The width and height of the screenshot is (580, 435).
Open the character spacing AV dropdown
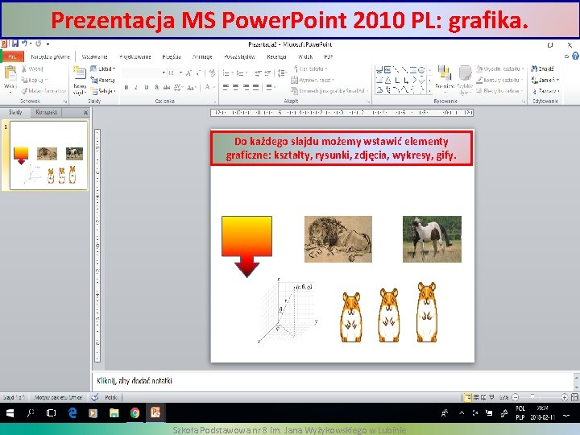click(178, 87)
